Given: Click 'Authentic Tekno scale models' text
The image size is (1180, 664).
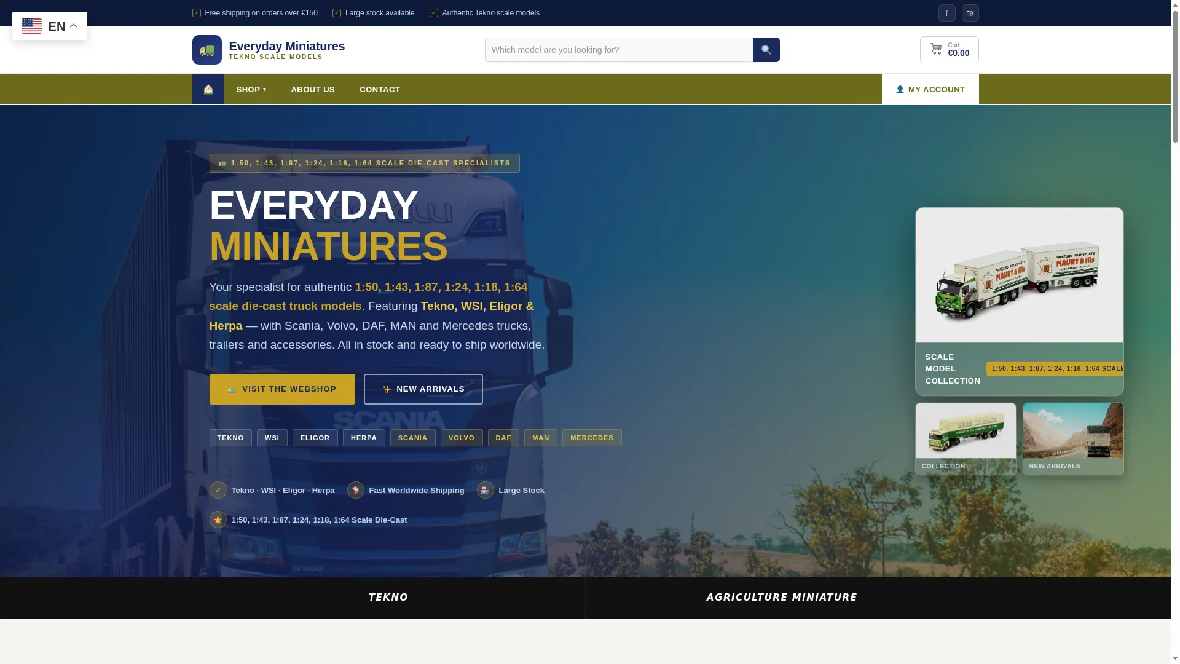Looking at the screenshot, I should 491,13.
